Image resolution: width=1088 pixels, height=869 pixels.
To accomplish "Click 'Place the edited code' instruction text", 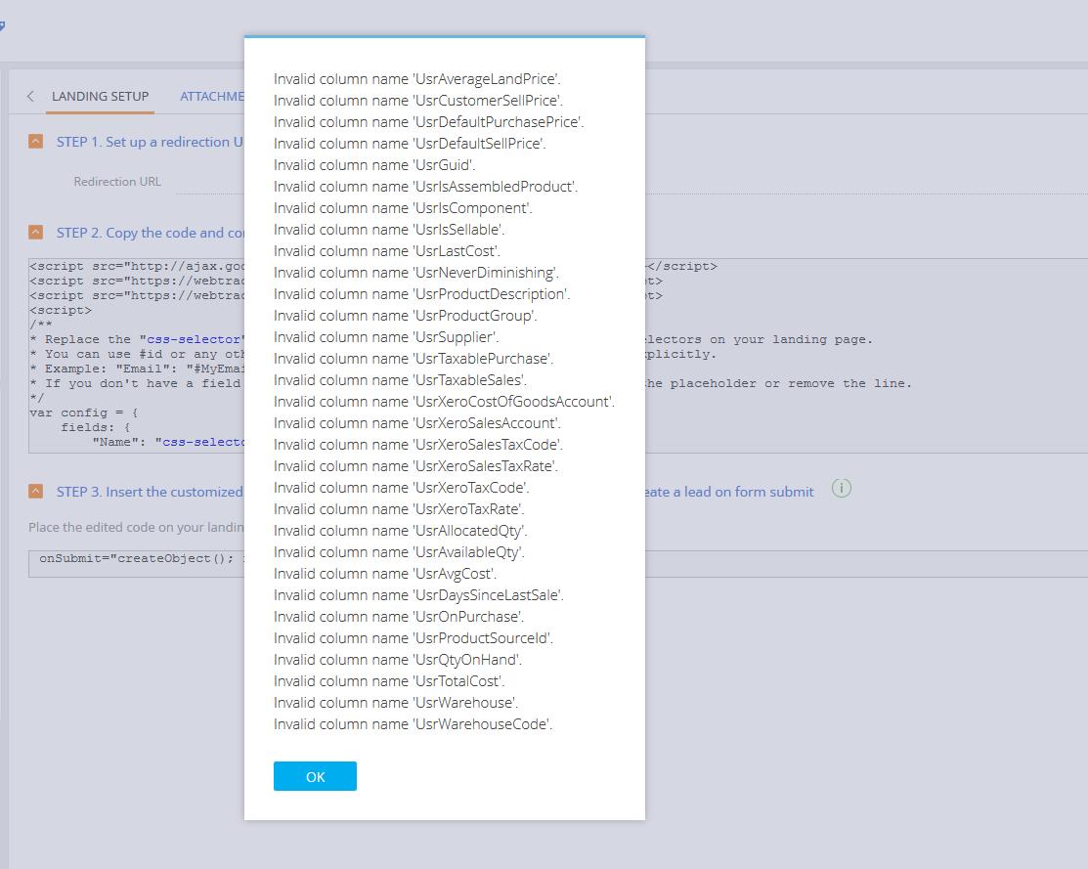I will (136, 528).
